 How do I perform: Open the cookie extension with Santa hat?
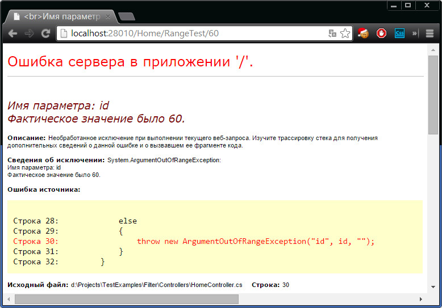[x=363, y=33]
